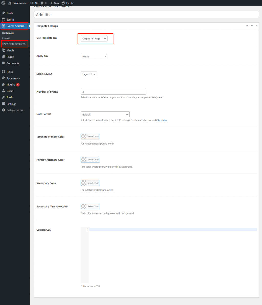Open the WordPress logo menu
Image resolution: width=262 pixels, height=305 pixels.
click(x=3, y=3)
